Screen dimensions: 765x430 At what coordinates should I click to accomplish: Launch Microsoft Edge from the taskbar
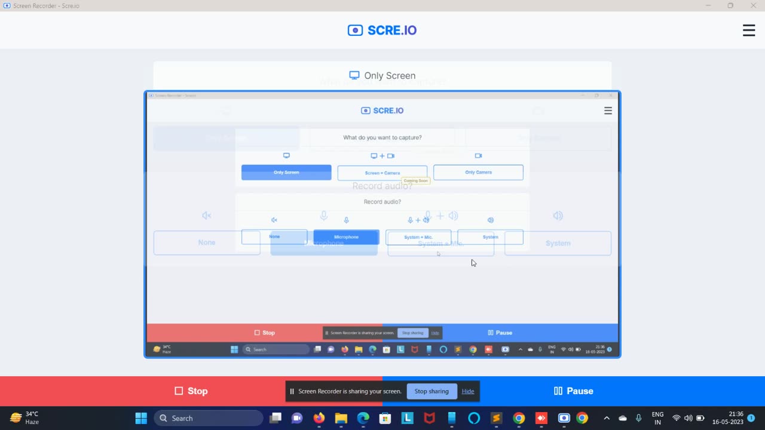pos(363,418)
